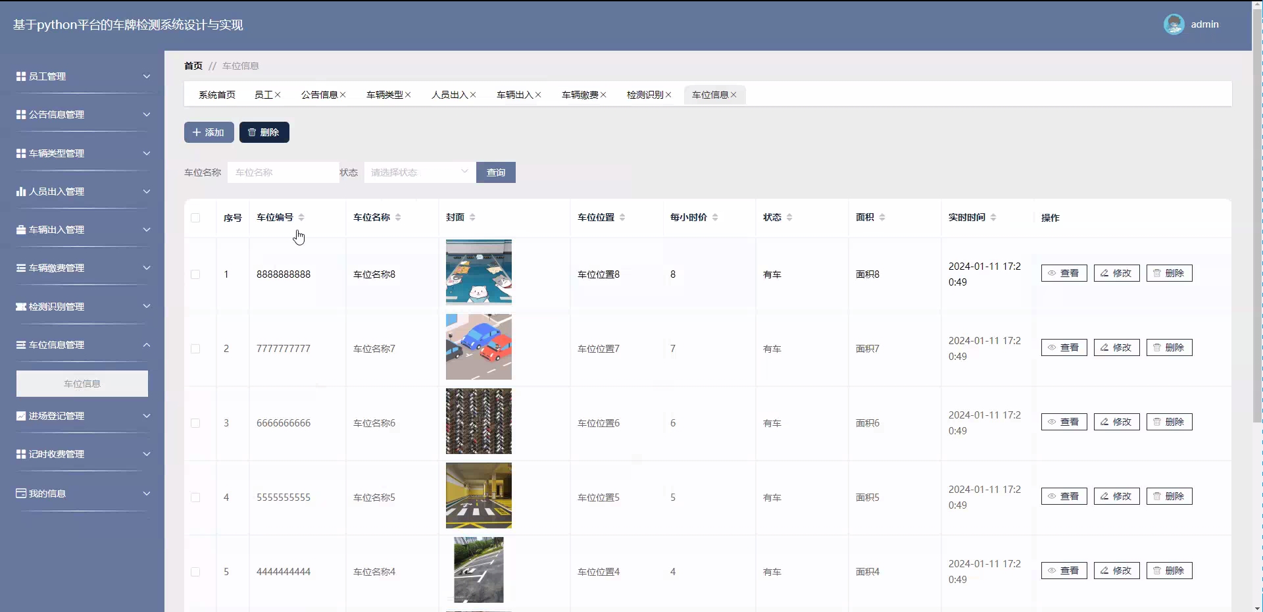The image size is (1263, 612).
Task: Expand the 公告信息管理 menu chevron
Action: tap(147, 115)
